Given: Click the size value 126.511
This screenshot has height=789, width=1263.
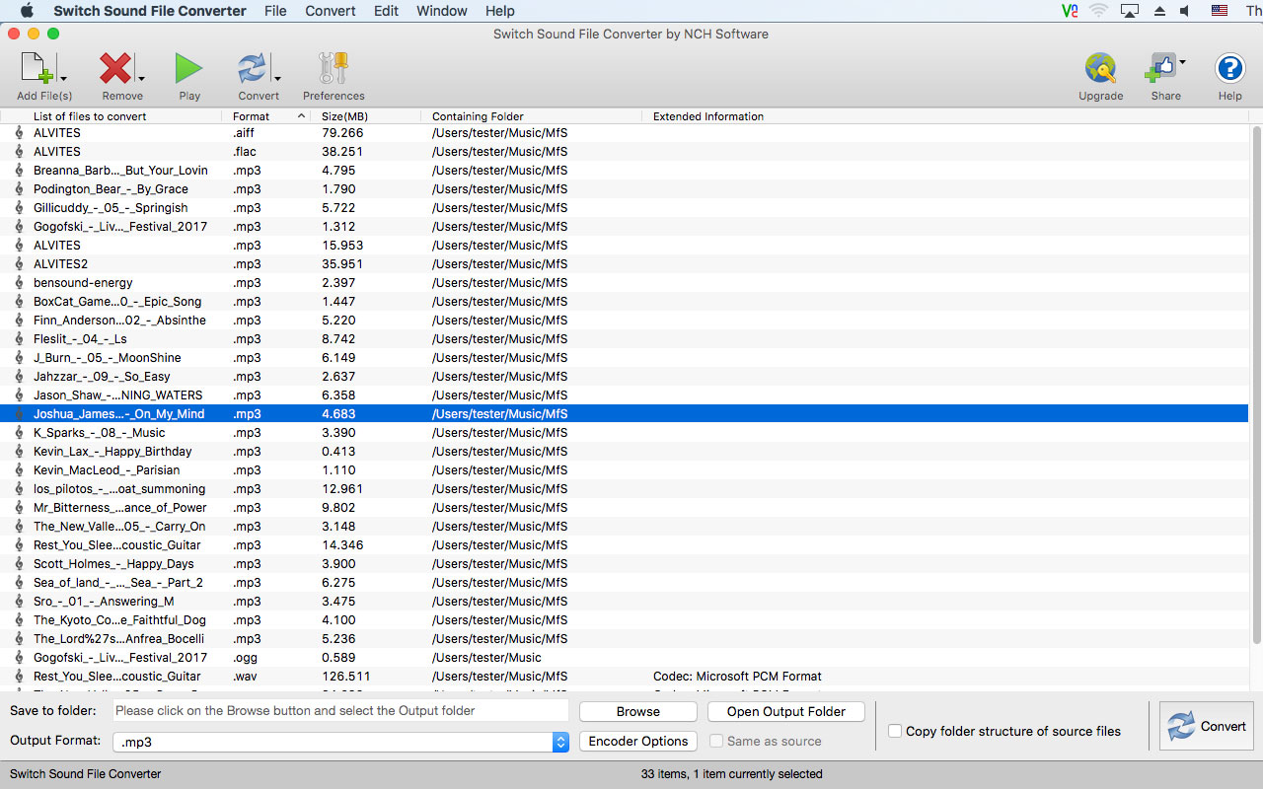Looking at the screenshot, I should (x=346, y=677).
